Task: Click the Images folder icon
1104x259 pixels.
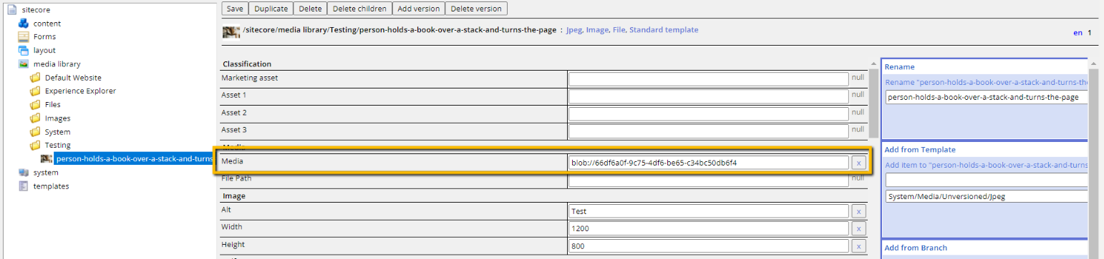Action: 34,118
